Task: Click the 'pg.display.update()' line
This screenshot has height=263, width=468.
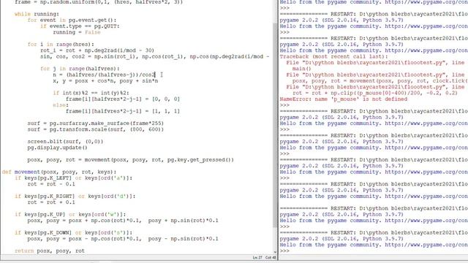Action: [57, 148]
